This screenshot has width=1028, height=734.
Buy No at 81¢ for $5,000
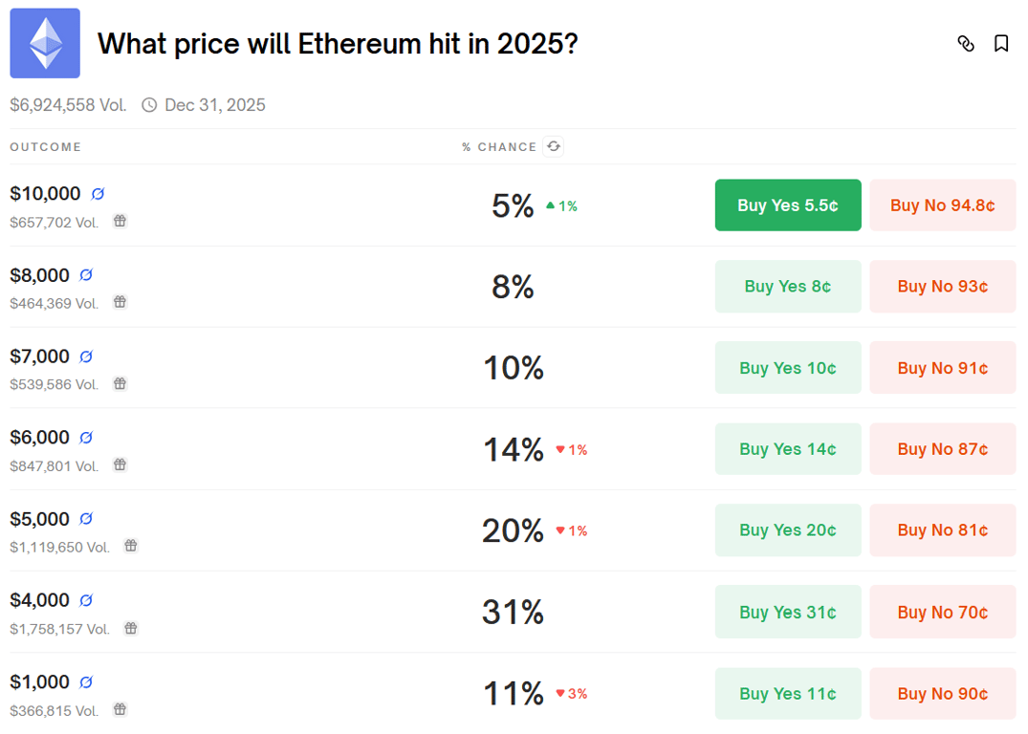coord(942,529)
